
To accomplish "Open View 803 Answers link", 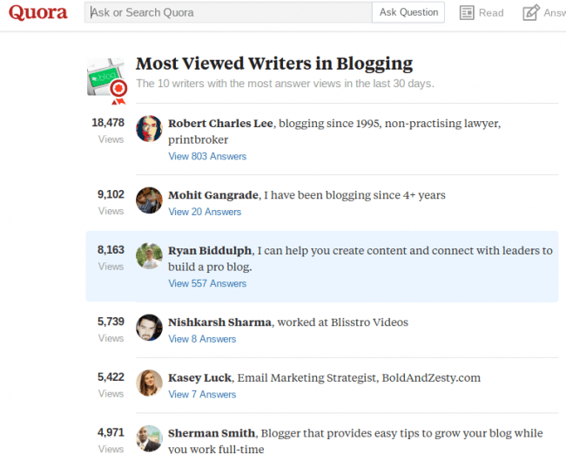I will 207,156.
